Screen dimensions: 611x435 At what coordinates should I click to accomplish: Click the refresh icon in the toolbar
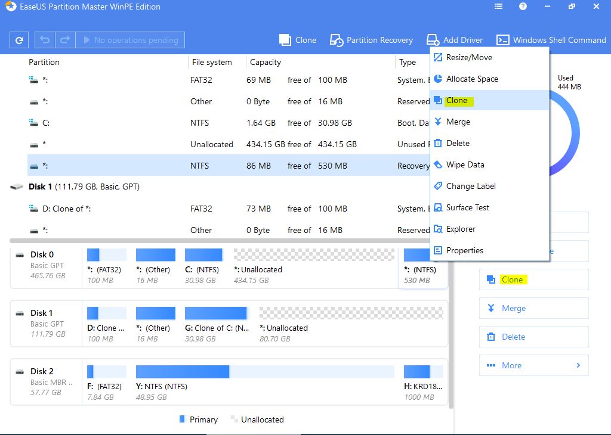point(19,40)
